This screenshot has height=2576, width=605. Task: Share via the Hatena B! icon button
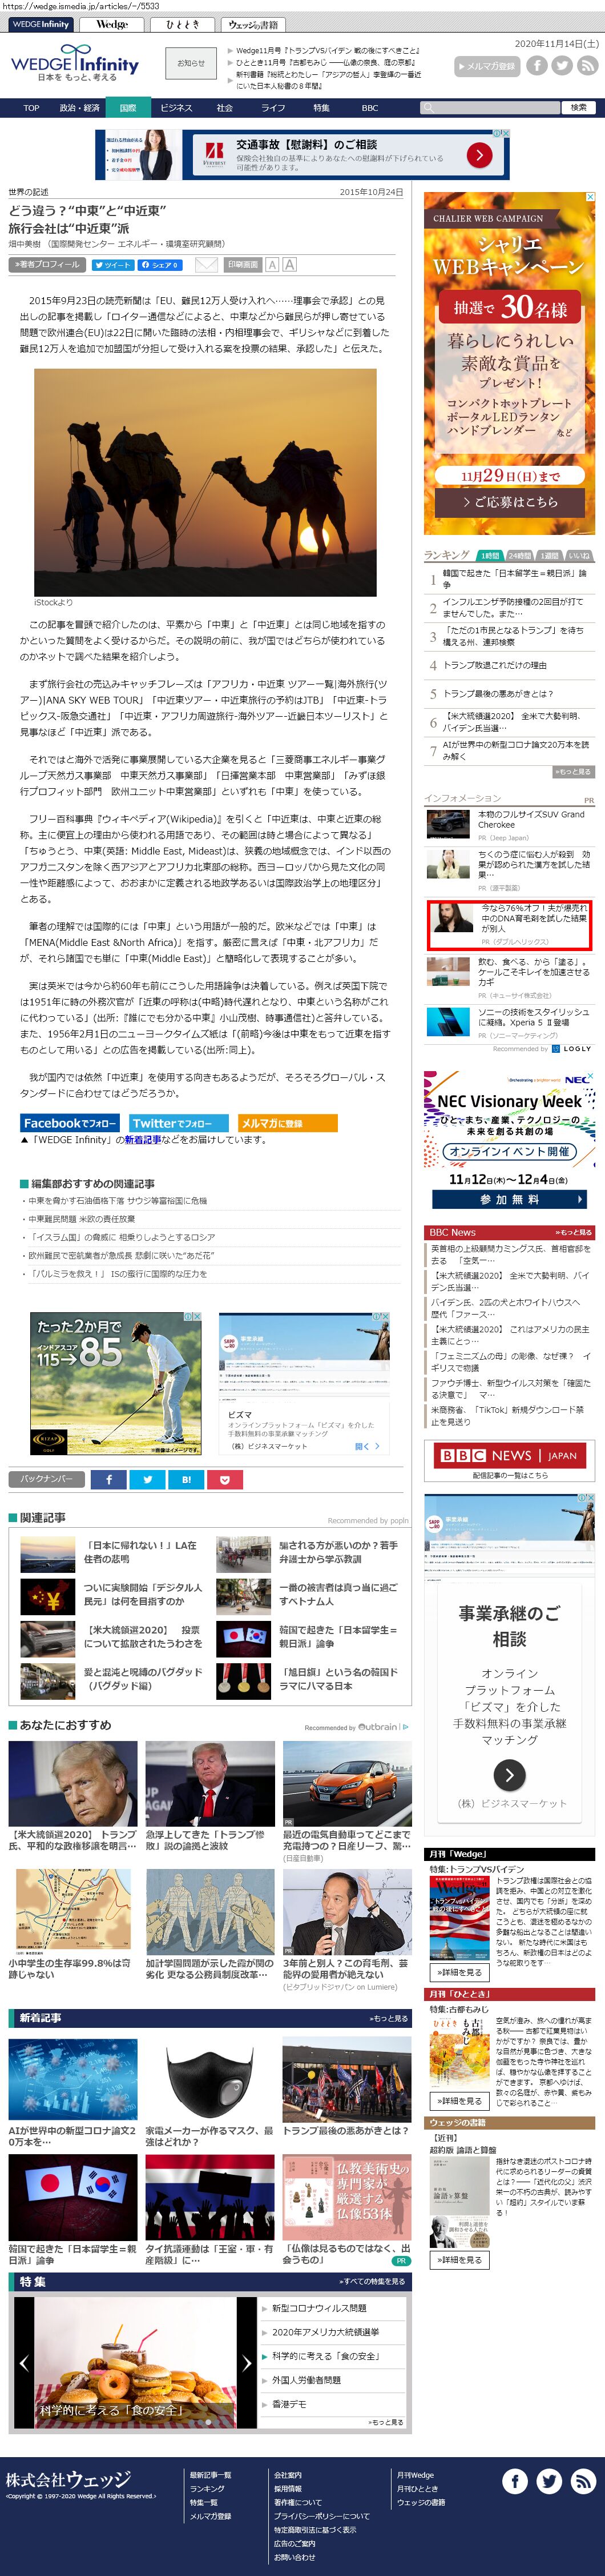coord(185,1479)
